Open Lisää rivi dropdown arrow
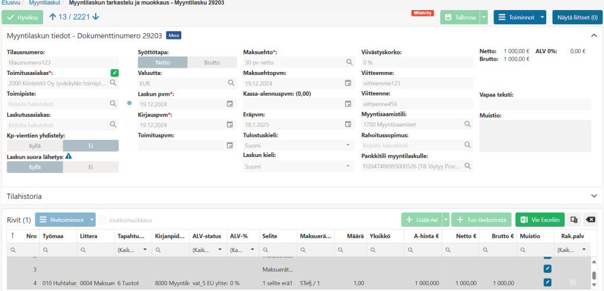Image resolution: width=604 pixels, height=291 pixels. point(446,220)
